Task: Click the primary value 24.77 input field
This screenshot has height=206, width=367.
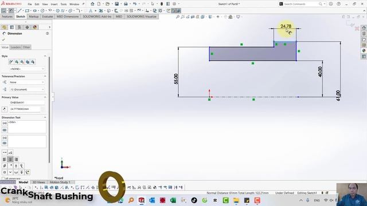Action: pos(25,109)
